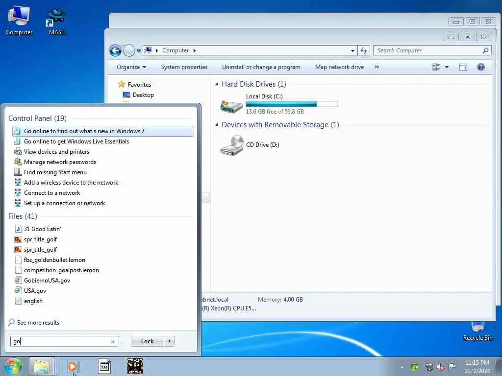Click the Search Computer field

pos(432,50)
